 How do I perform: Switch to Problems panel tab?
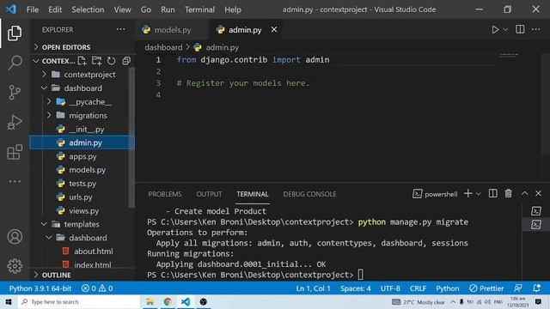pyautogui.click(x=165, y=194)
